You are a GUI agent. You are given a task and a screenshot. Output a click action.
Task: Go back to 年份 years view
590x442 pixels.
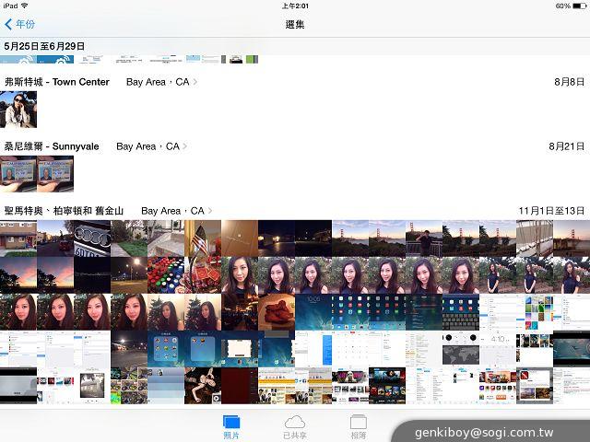19,25
